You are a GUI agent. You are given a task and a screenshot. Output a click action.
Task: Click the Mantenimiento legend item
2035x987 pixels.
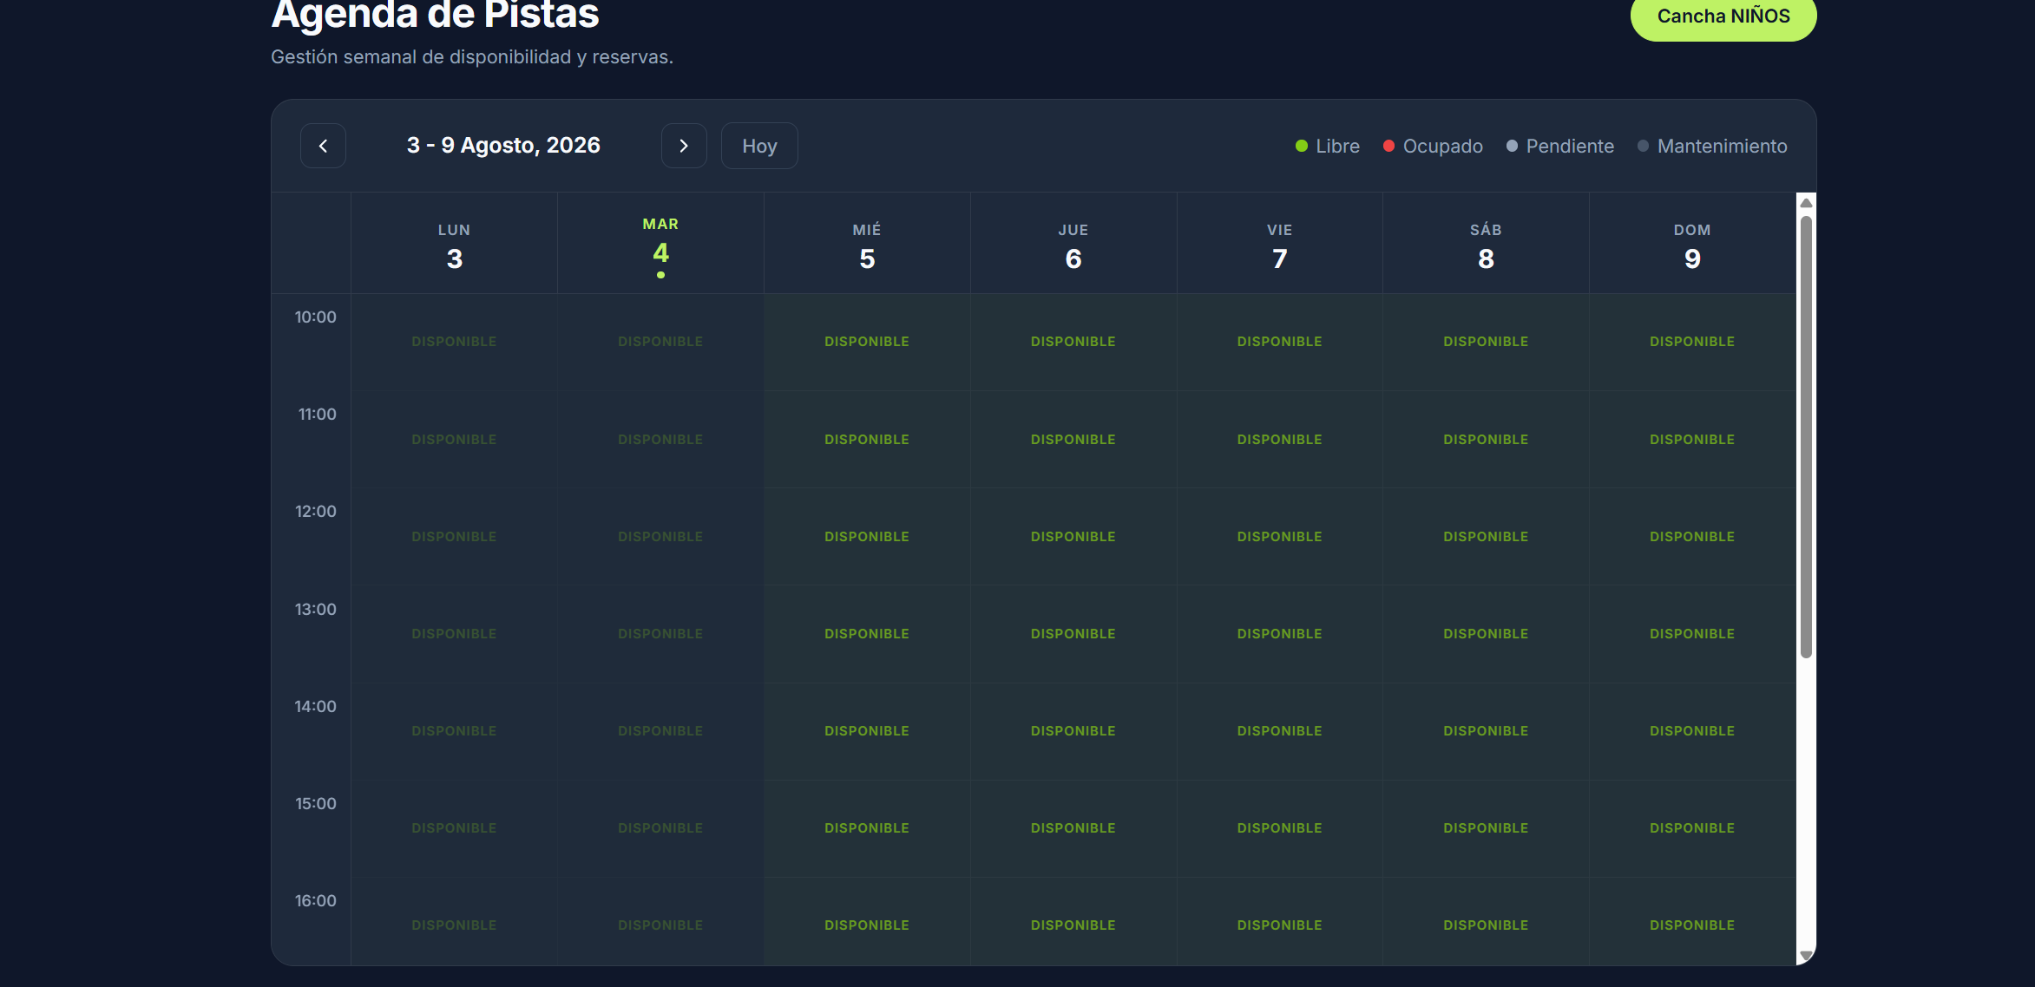pyautogui.click(x=1712, y=146)
